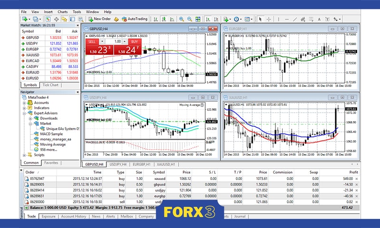Viewport: 380px width, 228px height.
Task: Select the crosshair cursor tool
Action: click(x=269, y=19)
